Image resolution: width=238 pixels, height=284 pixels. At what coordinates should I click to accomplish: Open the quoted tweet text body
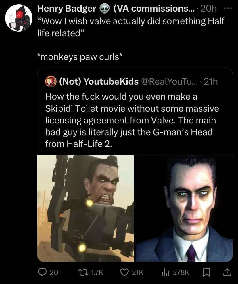coord(132,120)
